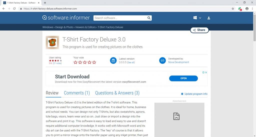
Task: Switch to Questions & Answers (3) tab
Action: [117, 93]
